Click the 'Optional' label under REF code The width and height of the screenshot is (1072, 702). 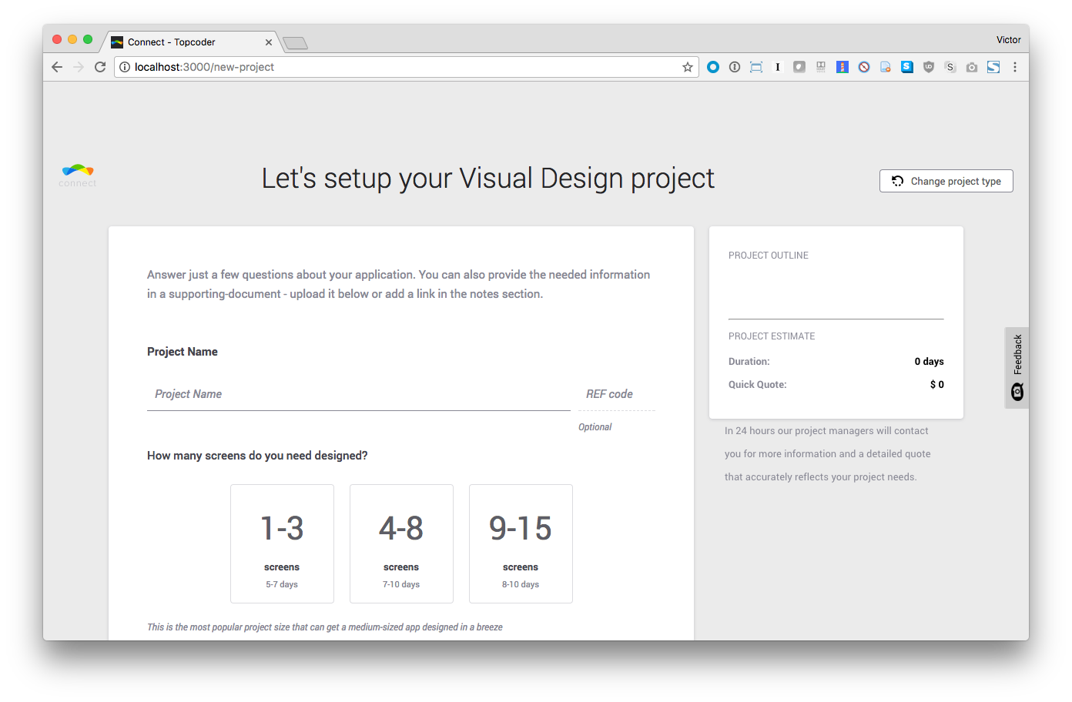pos(595,427)
